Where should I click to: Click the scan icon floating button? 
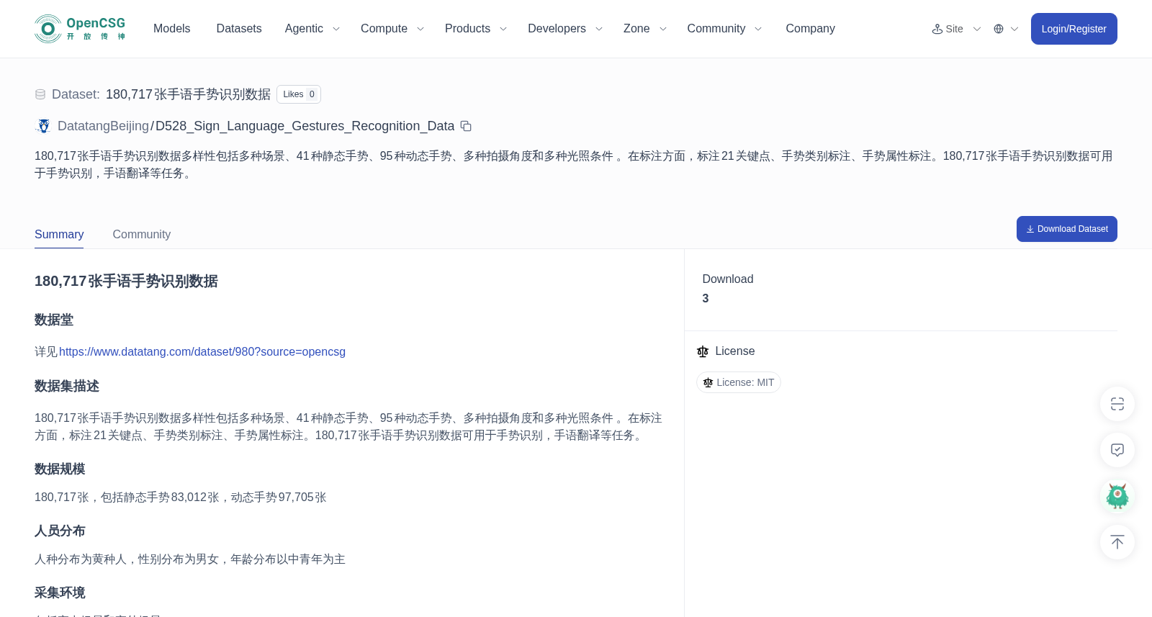click(1117, 404)
